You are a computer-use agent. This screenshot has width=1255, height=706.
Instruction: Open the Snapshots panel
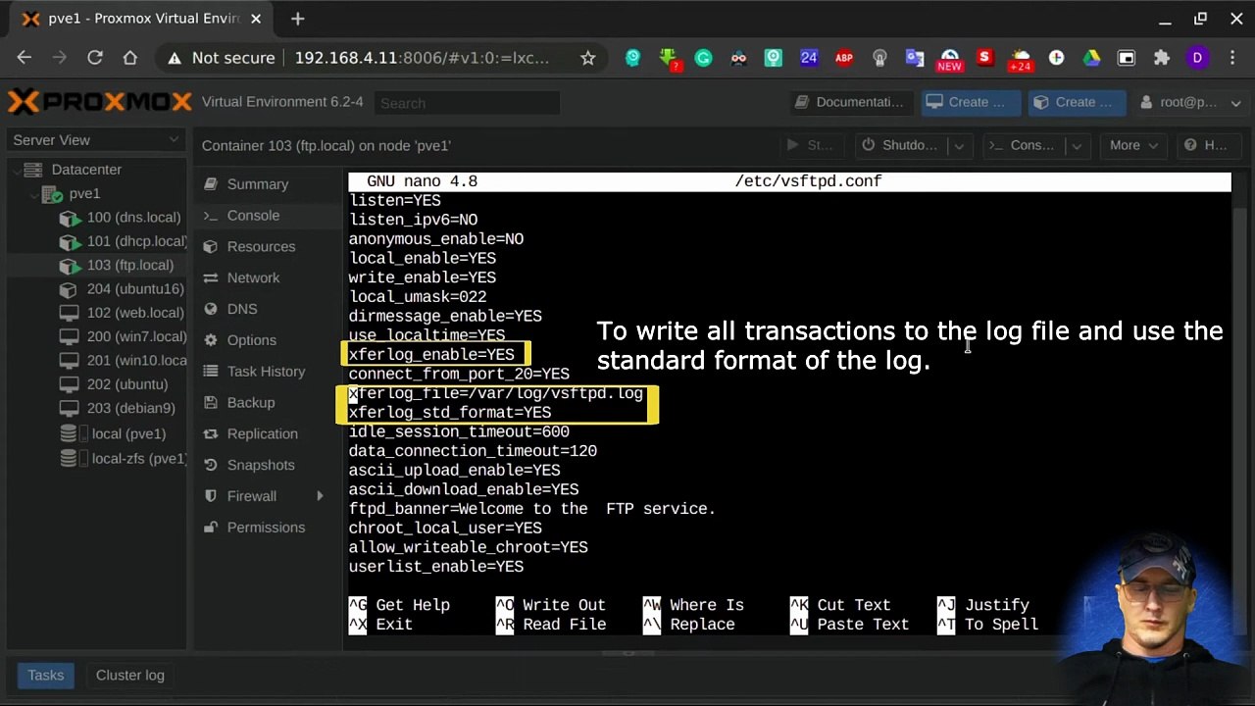tap(260, 465)
